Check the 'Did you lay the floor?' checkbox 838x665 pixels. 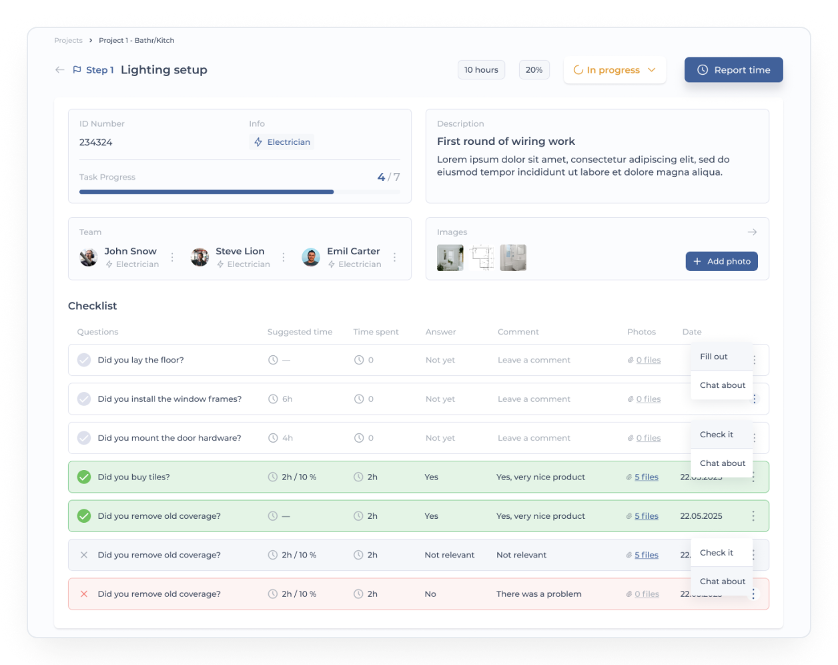pyautogui.click(x=84, y=360)
